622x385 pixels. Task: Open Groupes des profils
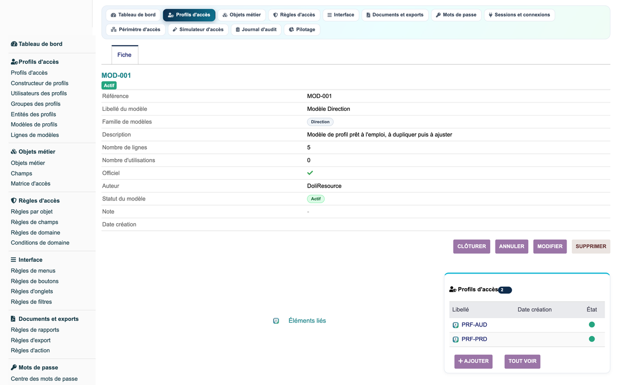click(x=36, y=104)
